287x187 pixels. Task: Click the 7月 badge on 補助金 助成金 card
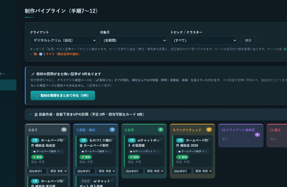click(35, 140)
